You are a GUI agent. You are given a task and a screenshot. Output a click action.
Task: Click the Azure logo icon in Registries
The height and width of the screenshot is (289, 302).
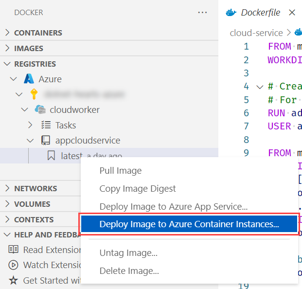(x=29, y=79)
